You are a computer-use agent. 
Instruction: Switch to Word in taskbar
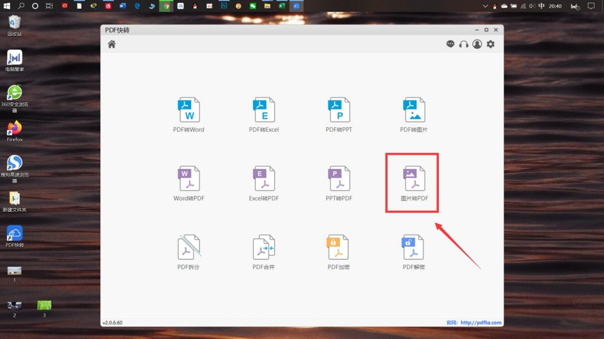123,6
